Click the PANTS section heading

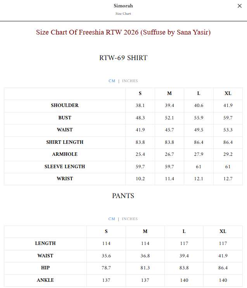coord(123,196)
